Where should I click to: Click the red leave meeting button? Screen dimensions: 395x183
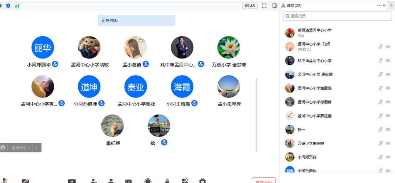(264, 181)
